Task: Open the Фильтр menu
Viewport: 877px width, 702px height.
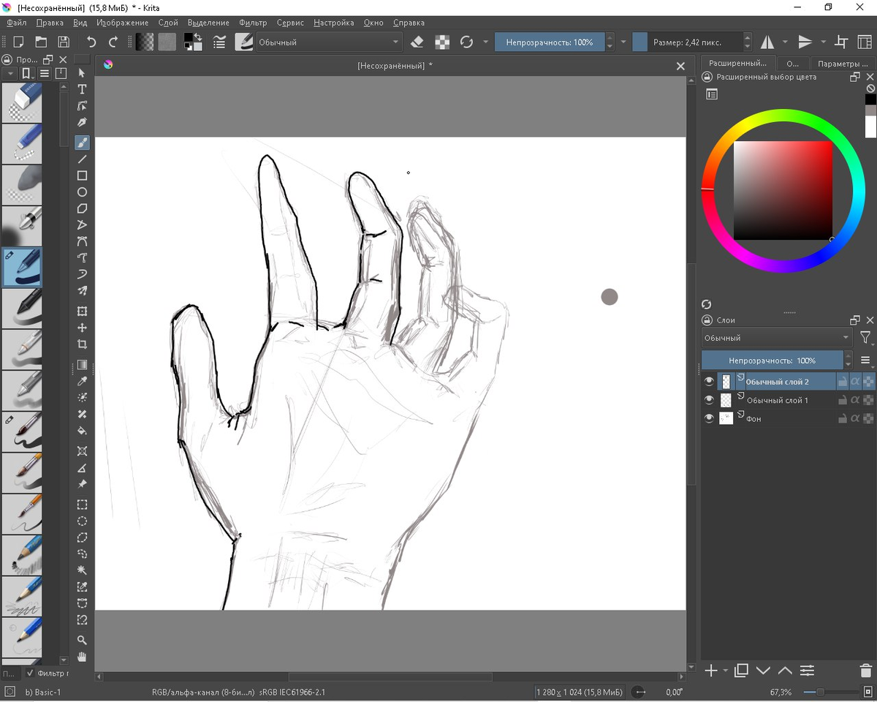Action: click(x=253, y=23)
